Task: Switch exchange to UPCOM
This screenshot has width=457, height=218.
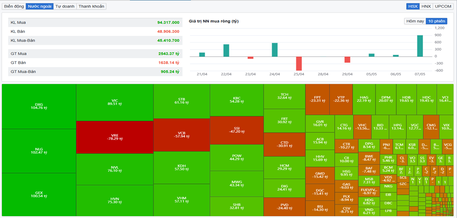Action: click(443, 6)
